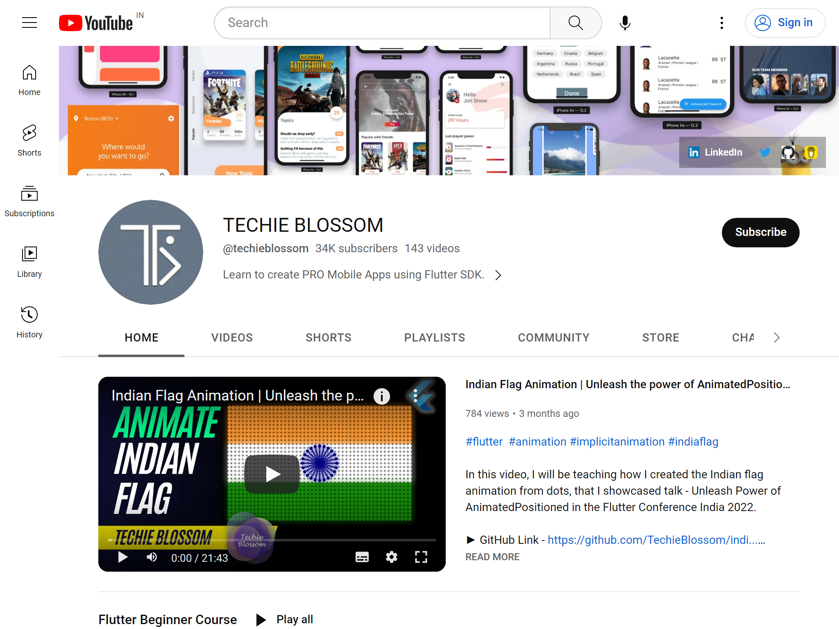Switch to the VIDEOS tab
This screenshot has height=629, width=839.
(232, 337)
